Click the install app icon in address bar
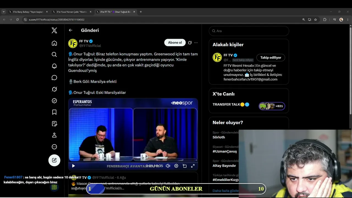The image size is (352, 198). pos(310,20)
